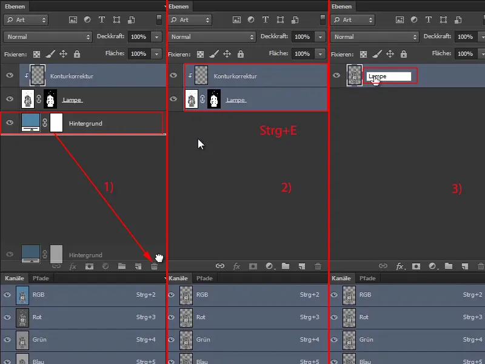This screenshot has width=485, height=364.
Task: Filter by pixel layers in right Ebenen panel
Action: 400,20
